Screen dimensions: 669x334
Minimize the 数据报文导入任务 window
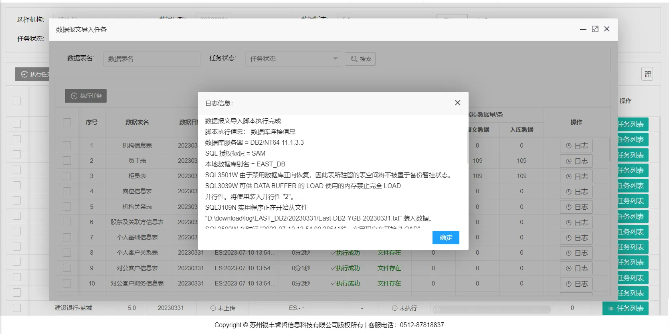click(583, 29)
